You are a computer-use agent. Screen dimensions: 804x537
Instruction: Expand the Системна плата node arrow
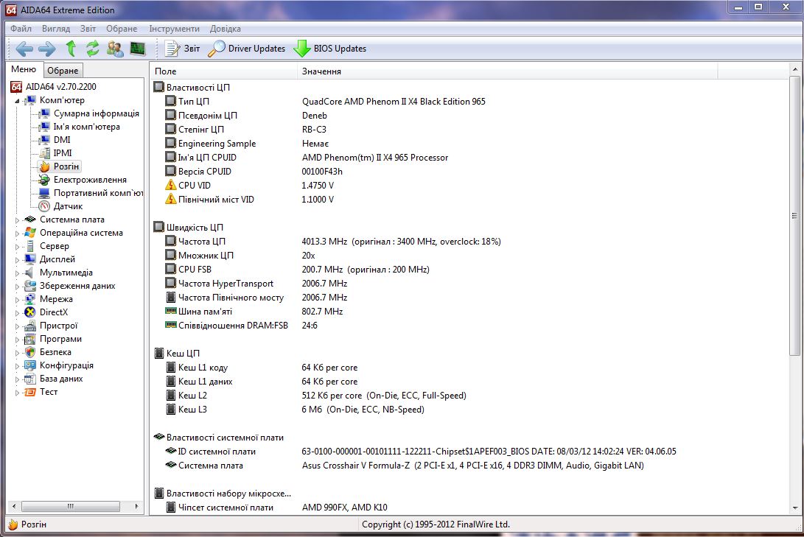(18, 220)
